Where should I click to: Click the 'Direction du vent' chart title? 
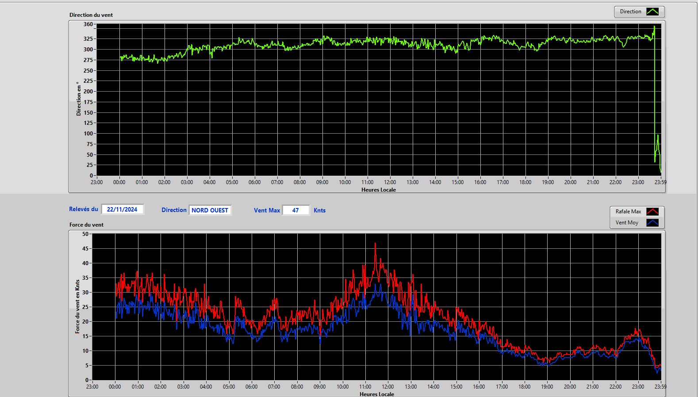pyautogui.click(x=91, y=15)
